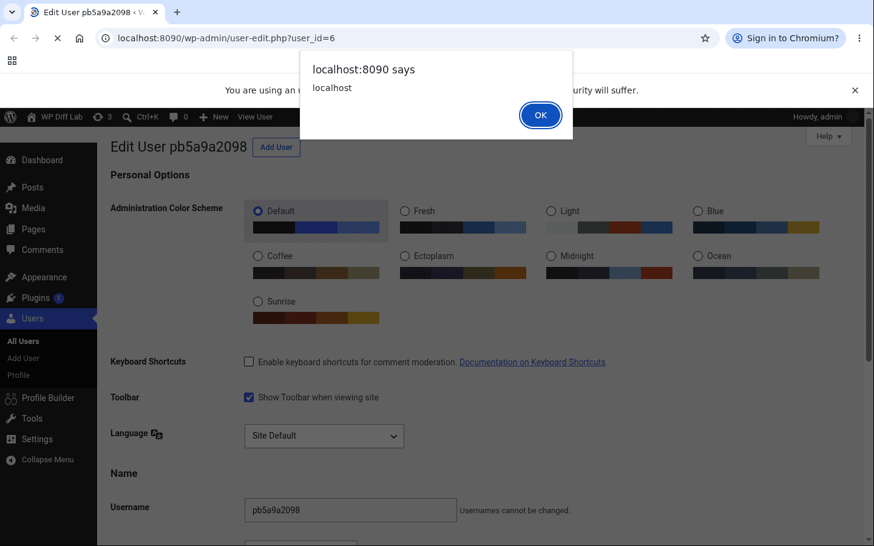The width and height of the screenshot is (874, 546).
Task: Open the WP Diff Lab home icon
Action: coord(32,117)
